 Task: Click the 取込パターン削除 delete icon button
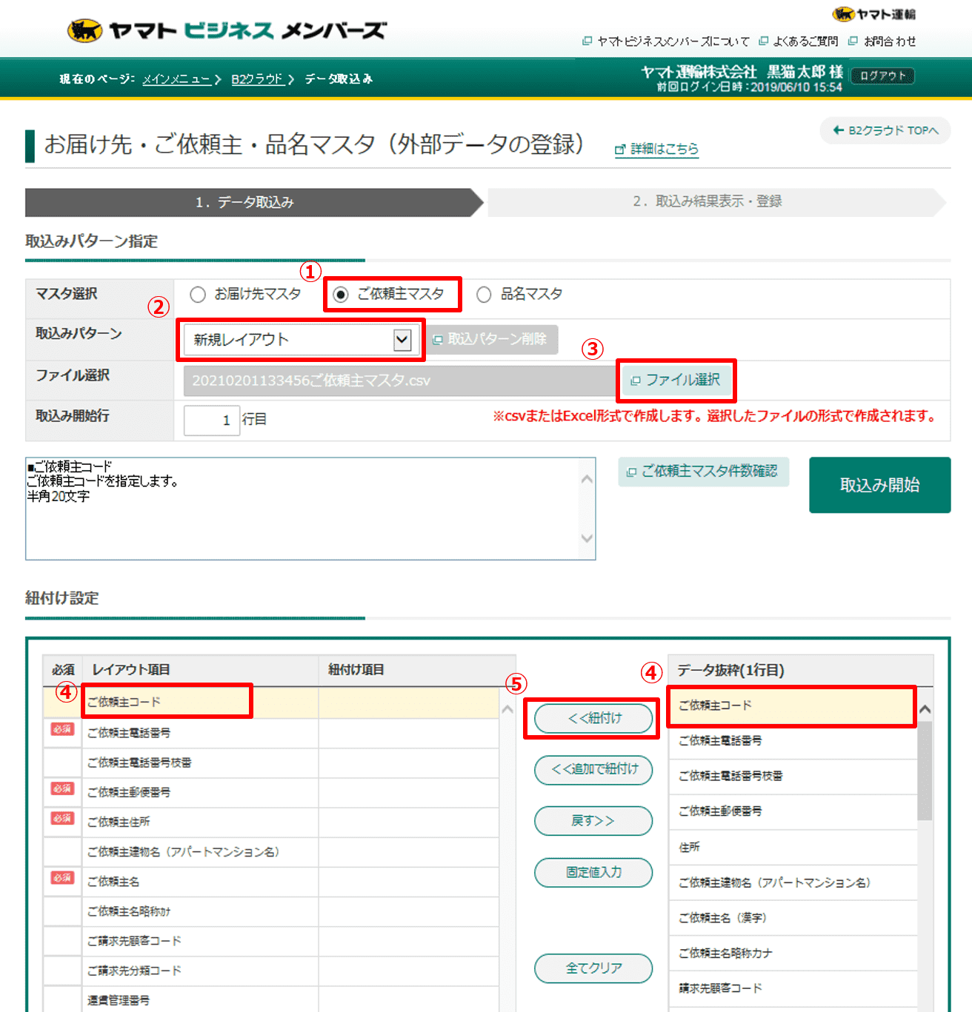493,339
